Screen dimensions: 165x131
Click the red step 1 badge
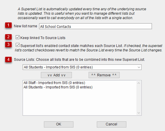(x=8, y=25)
